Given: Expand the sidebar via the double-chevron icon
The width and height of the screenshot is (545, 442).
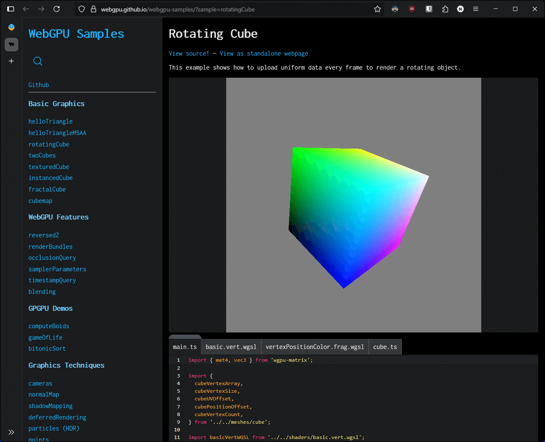Looking at the screenshot, I should tap(11, 432).
